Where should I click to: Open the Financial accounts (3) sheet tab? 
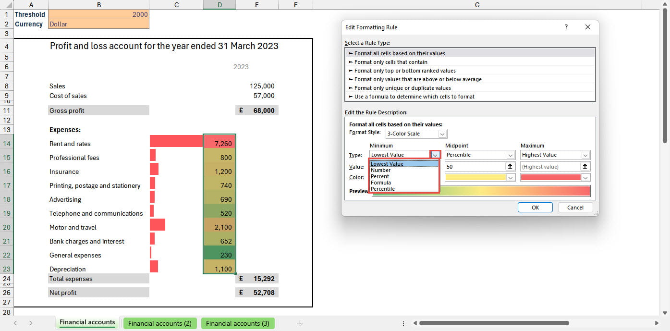pyautogui.click(x=238, y=323)
